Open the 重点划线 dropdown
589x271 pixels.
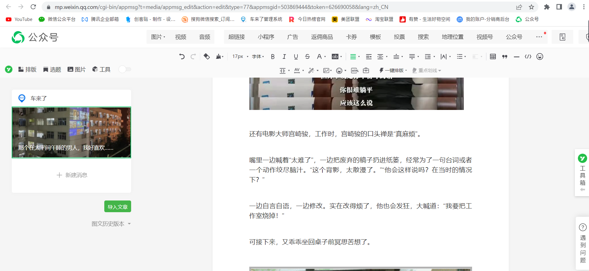click(x=427, y=71)
